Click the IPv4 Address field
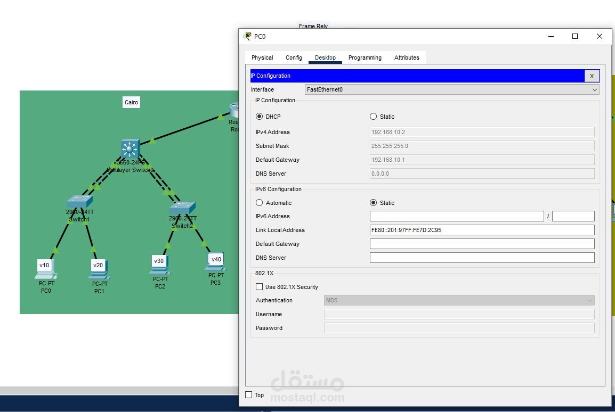 (482, 132)
